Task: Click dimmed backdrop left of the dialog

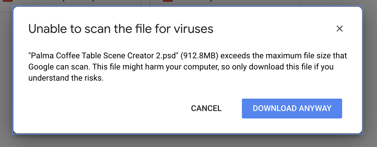Action: [x=6, y=78]
